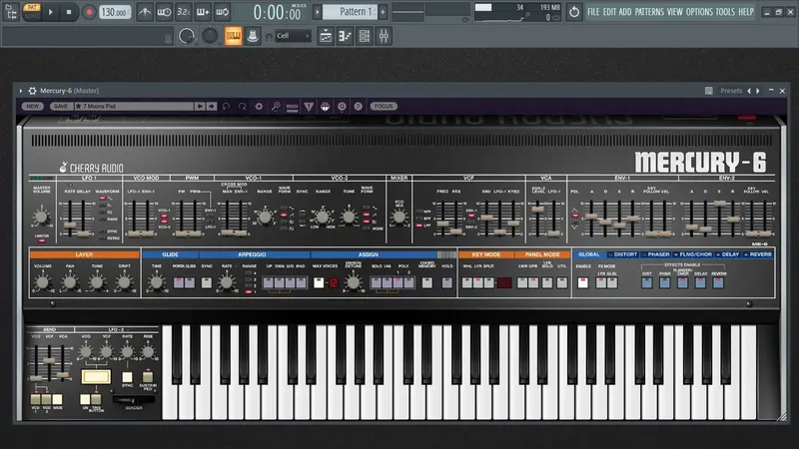The image size is (799, 449).
Task: Click the right arrow after preset name
Action: [x=212, y=106]
